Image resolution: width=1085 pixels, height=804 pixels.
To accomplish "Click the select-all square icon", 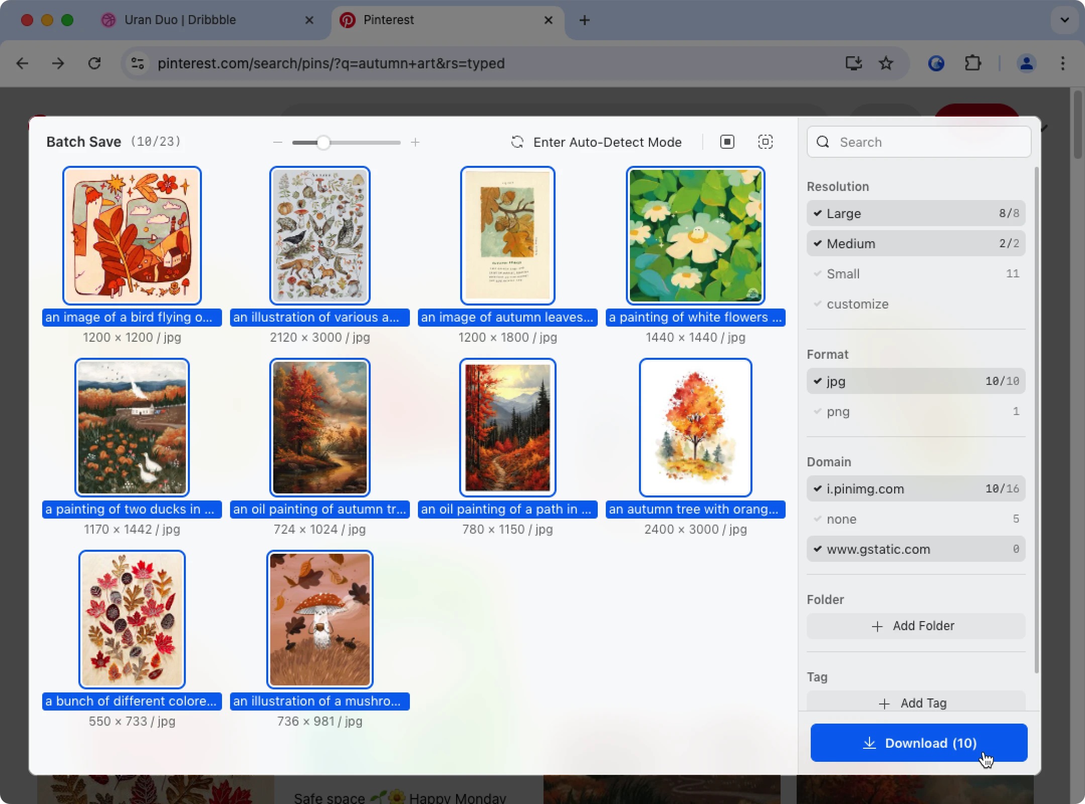I will (727, 142).
